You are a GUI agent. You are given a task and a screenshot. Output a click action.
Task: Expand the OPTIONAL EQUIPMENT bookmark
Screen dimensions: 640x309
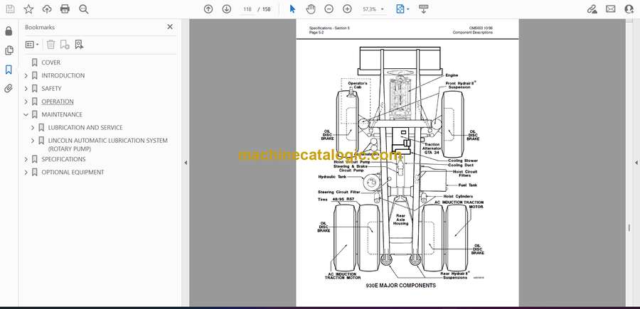(26, 172)
